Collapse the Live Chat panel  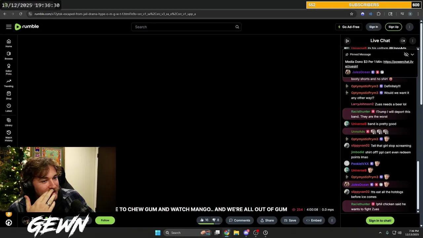coord(347,41)
